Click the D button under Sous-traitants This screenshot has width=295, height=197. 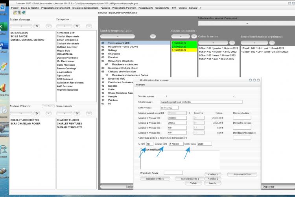(77, 113)
